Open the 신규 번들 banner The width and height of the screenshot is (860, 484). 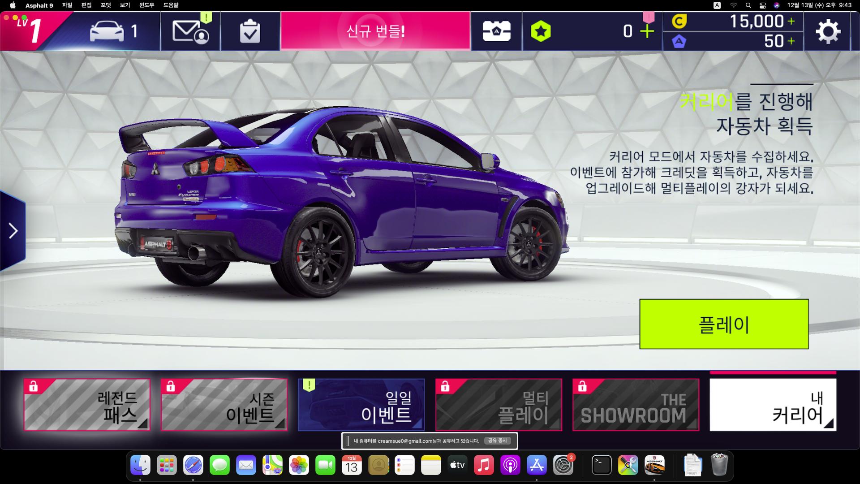point(375,31)
